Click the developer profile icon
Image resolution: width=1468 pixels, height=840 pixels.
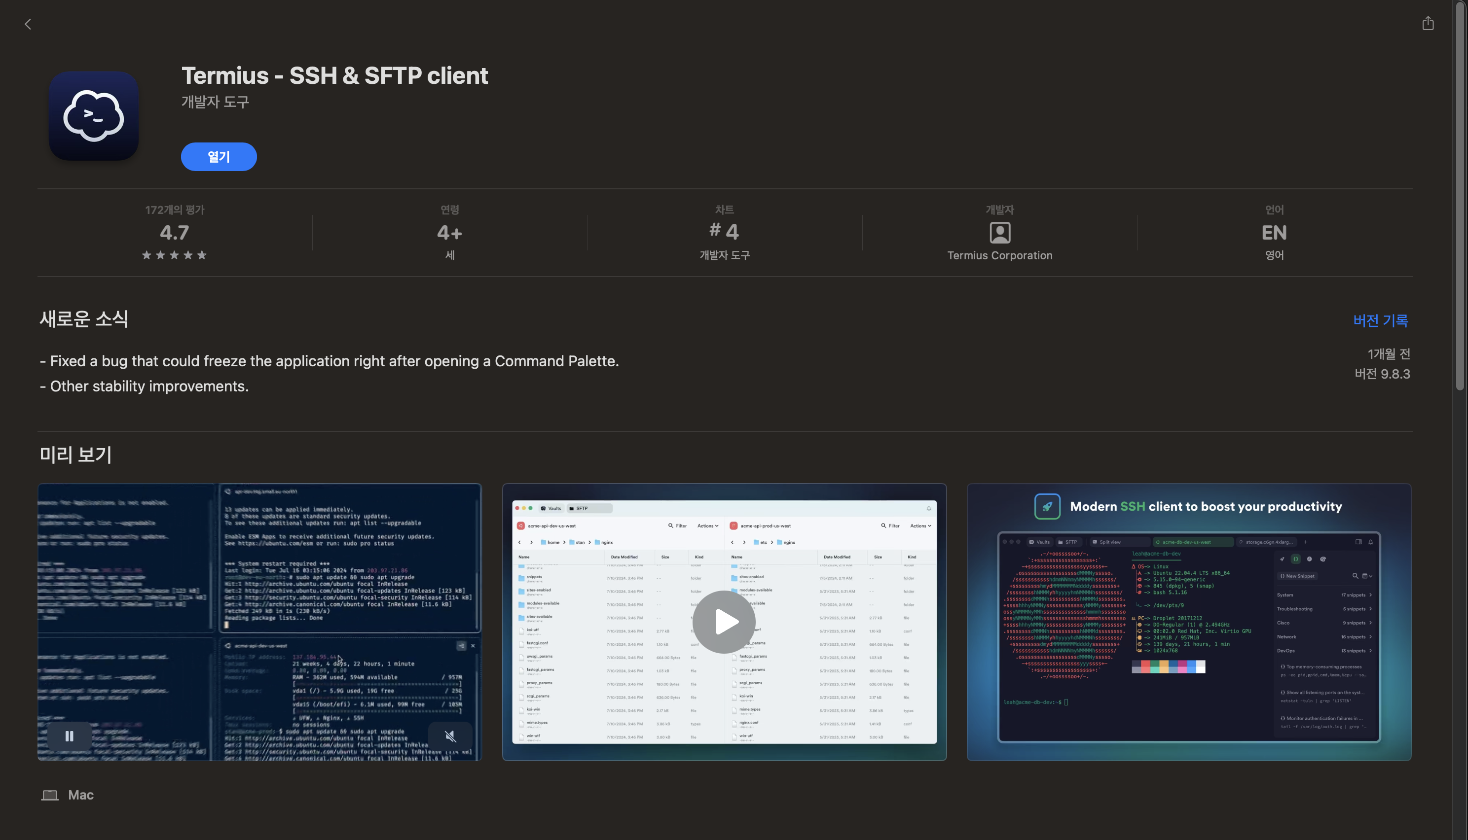[x=1000, y=233]
